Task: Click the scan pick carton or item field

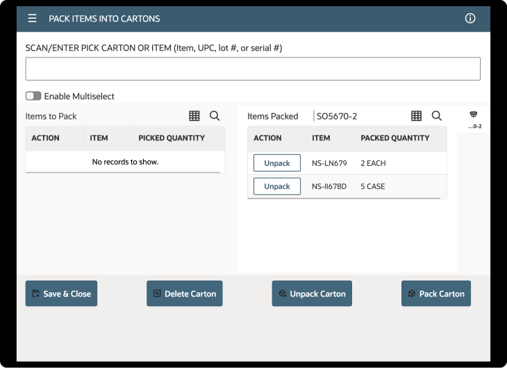Action: coord(253,69)
